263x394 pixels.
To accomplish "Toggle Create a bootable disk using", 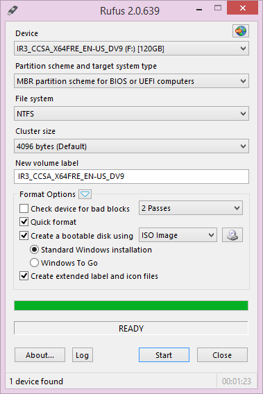I will (x=24, y=236).
